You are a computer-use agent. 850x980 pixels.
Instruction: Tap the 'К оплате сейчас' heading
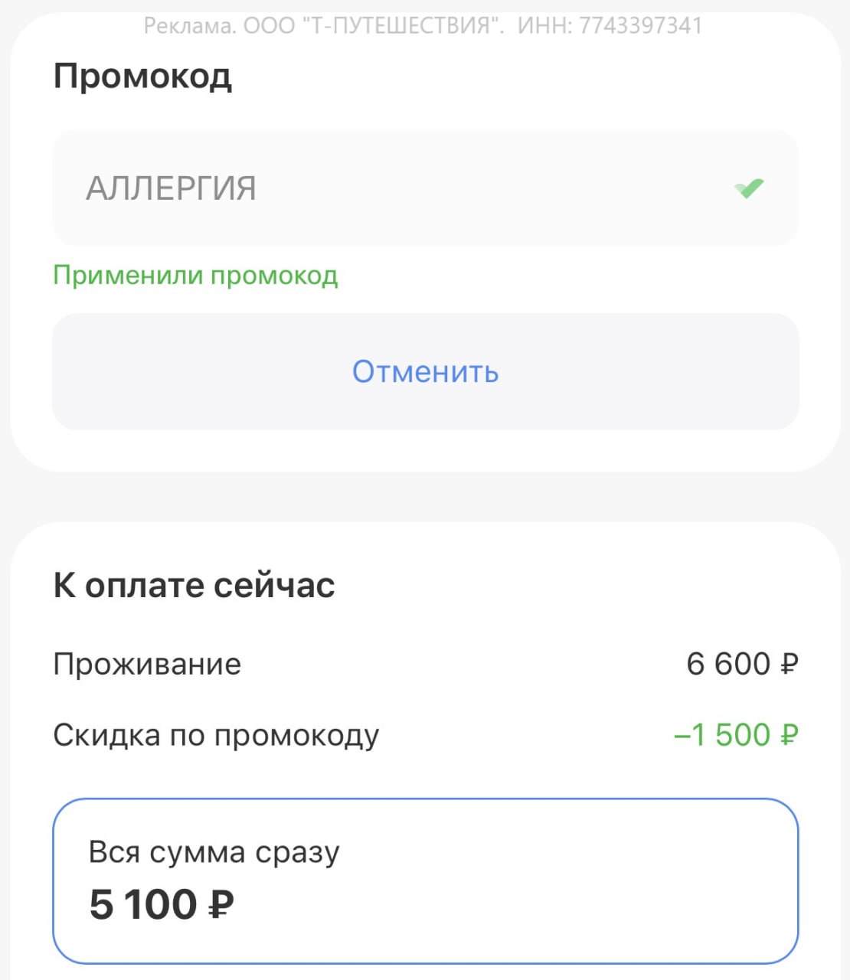194,585
